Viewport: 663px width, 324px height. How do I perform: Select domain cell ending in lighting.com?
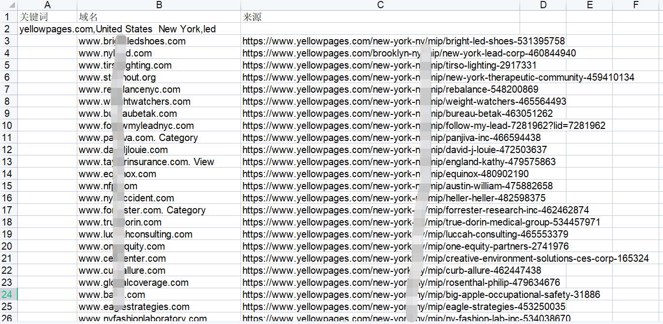click(x=159, y=65)
